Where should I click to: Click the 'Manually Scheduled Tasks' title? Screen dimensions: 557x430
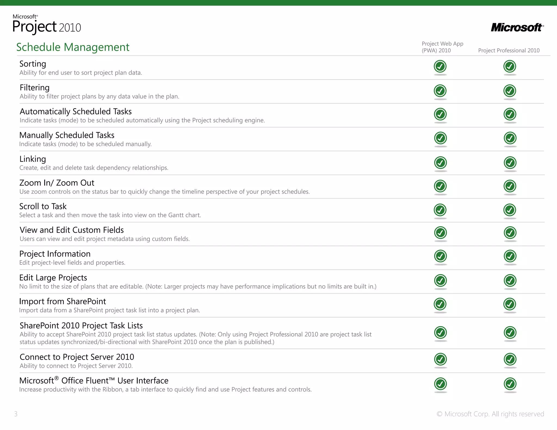click(67, 135)
